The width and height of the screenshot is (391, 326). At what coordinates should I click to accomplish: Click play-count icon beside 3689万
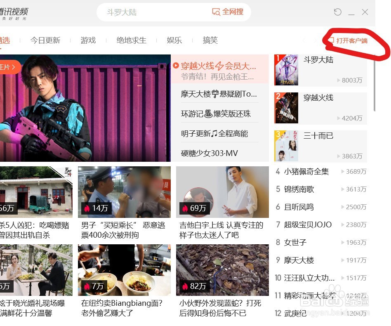pos(343,172)
